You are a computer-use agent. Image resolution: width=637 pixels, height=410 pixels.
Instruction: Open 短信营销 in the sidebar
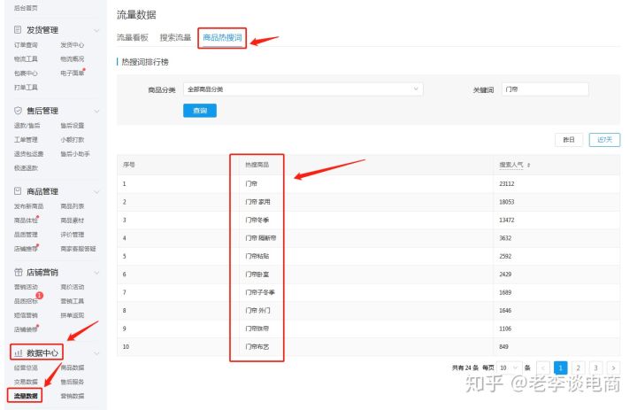[x=26, y=315]
